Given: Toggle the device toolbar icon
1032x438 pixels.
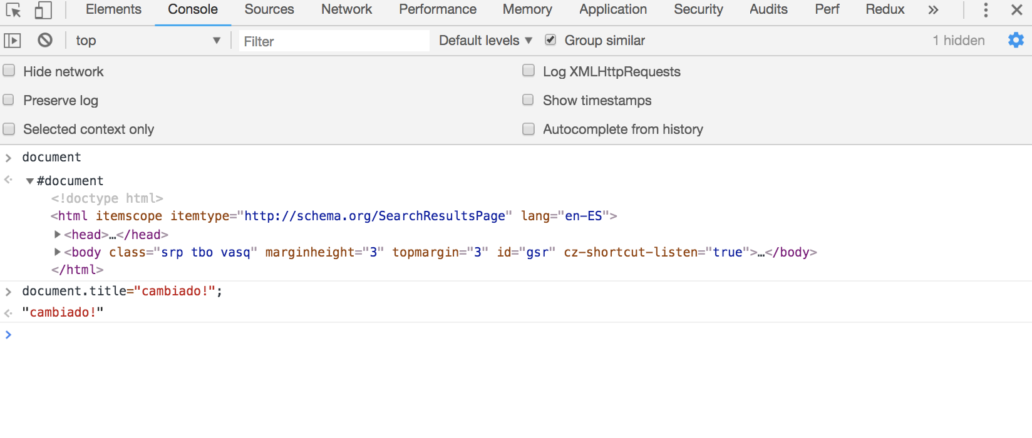Looking at the screenshot, I should click(43, 10).
